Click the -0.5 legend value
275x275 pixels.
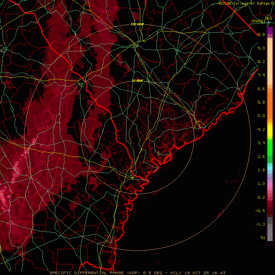pyautogui.click(x=260, y=211)
